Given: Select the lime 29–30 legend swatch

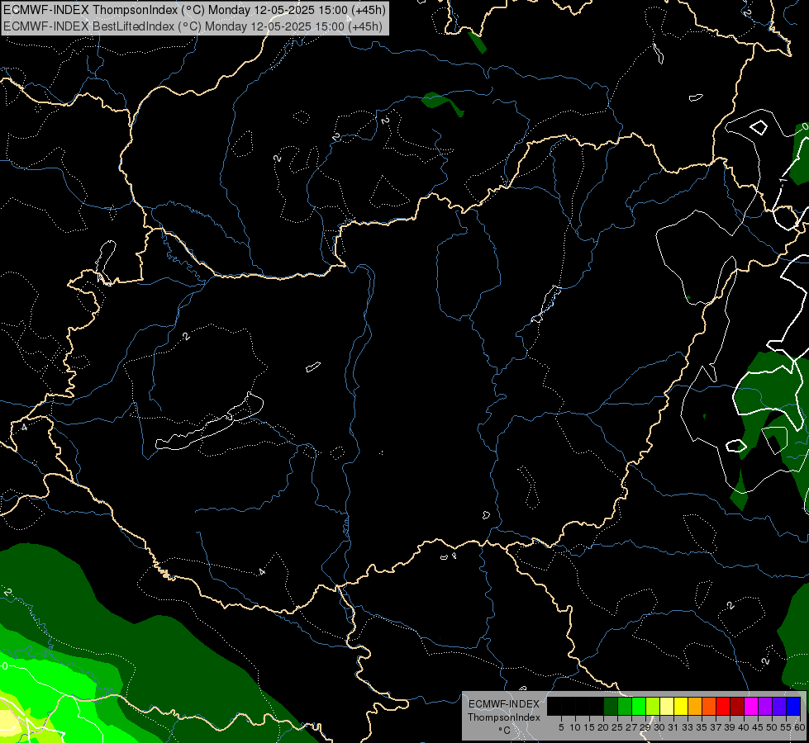Looking at the screenshot, I should pyautogui.click(x=653, y=706).
